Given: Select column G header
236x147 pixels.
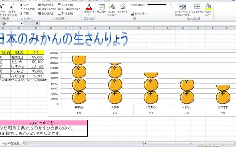Looking at the screenshot, I should point(80,28).
